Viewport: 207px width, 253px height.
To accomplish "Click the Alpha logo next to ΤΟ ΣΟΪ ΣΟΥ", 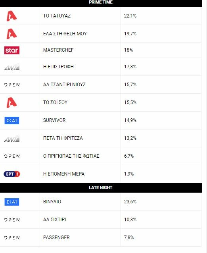I will [x=11, y=102].
